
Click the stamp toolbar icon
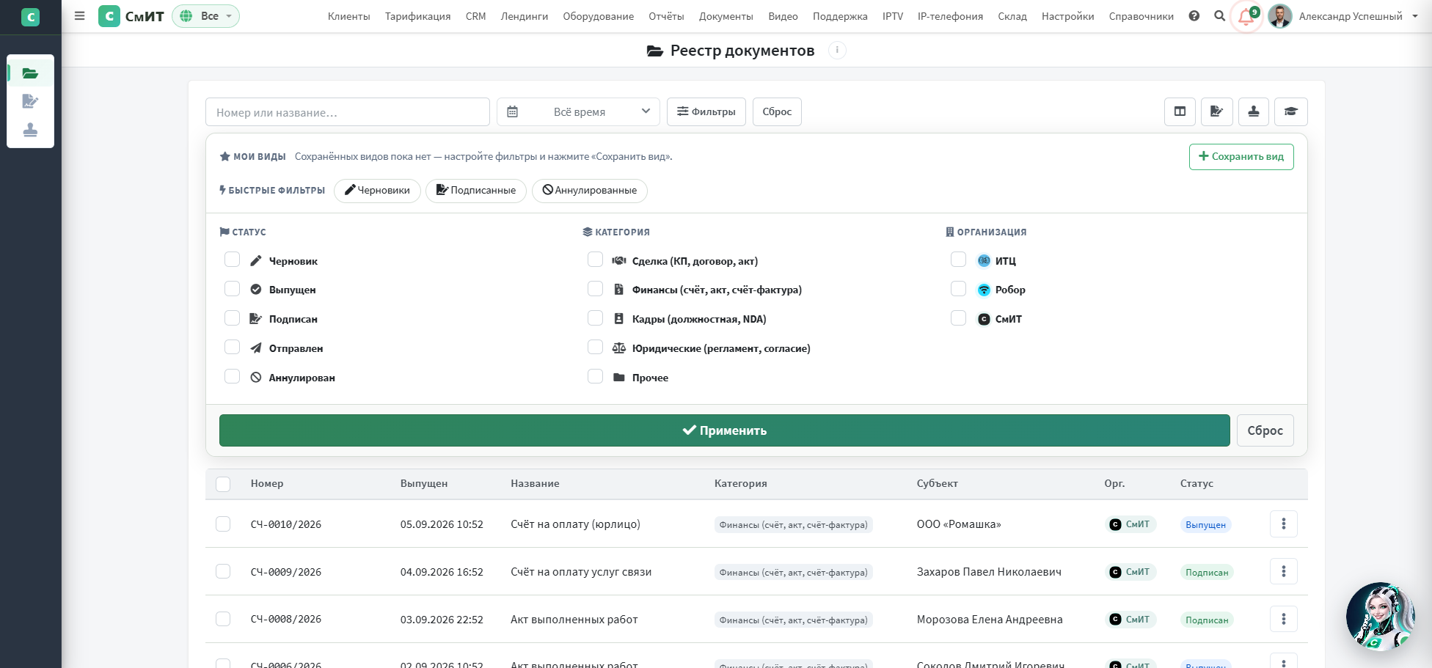[1254, 111]
